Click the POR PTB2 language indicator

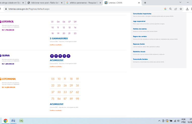(184, 121)
